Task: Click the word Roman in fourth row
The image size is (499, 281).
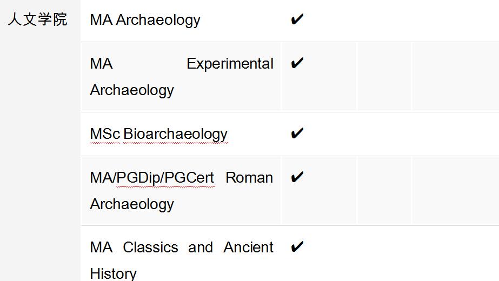Action: [x=249, y=178]
